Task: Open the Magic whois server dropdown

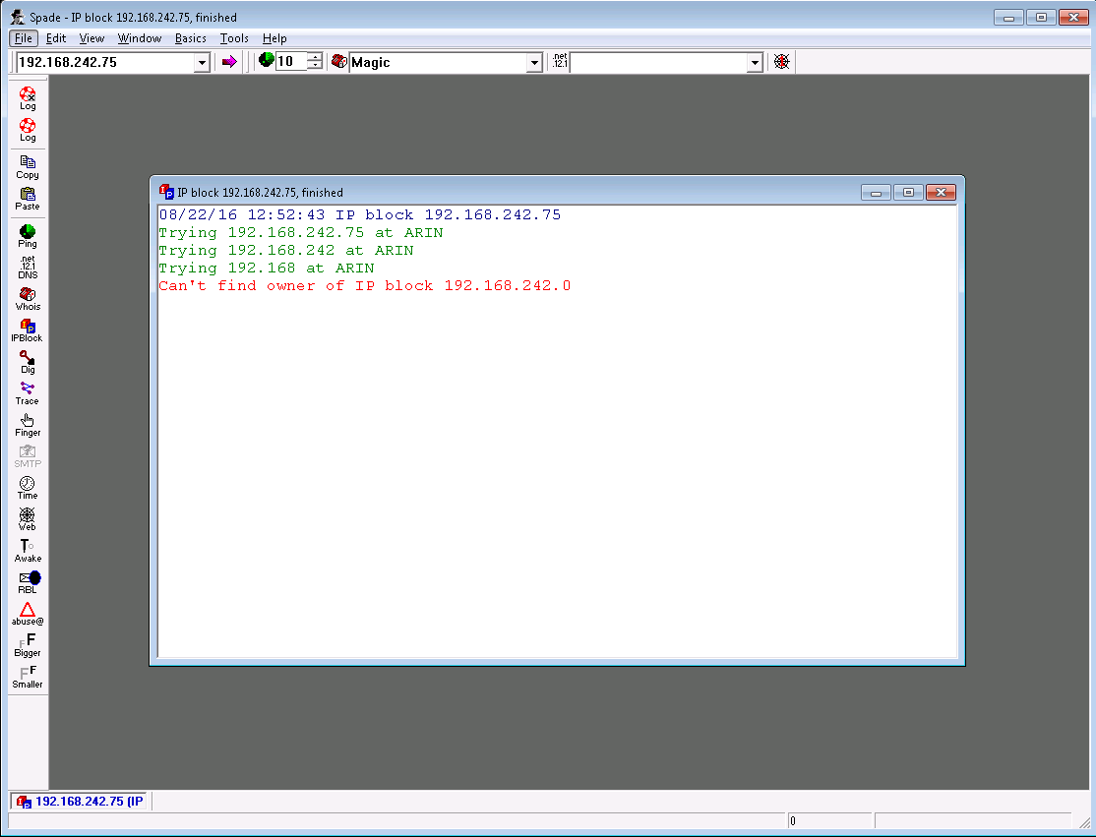Action: pyautogui.click(x=534, y=63)
